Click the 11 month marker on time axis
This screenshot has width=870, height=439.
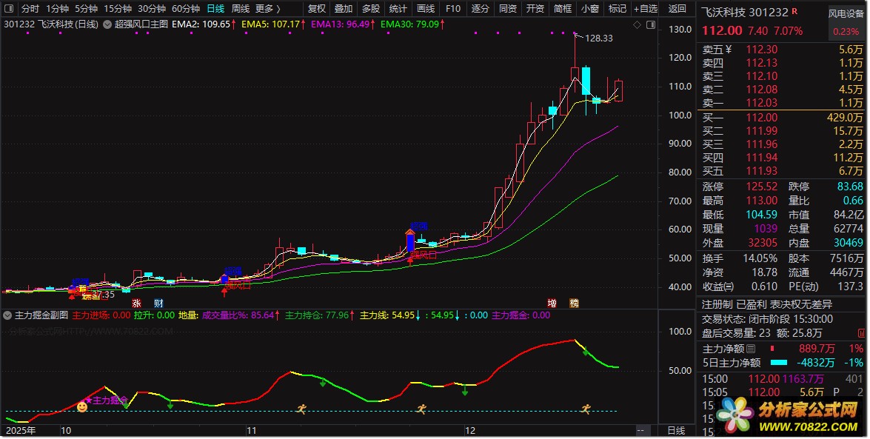251,431
